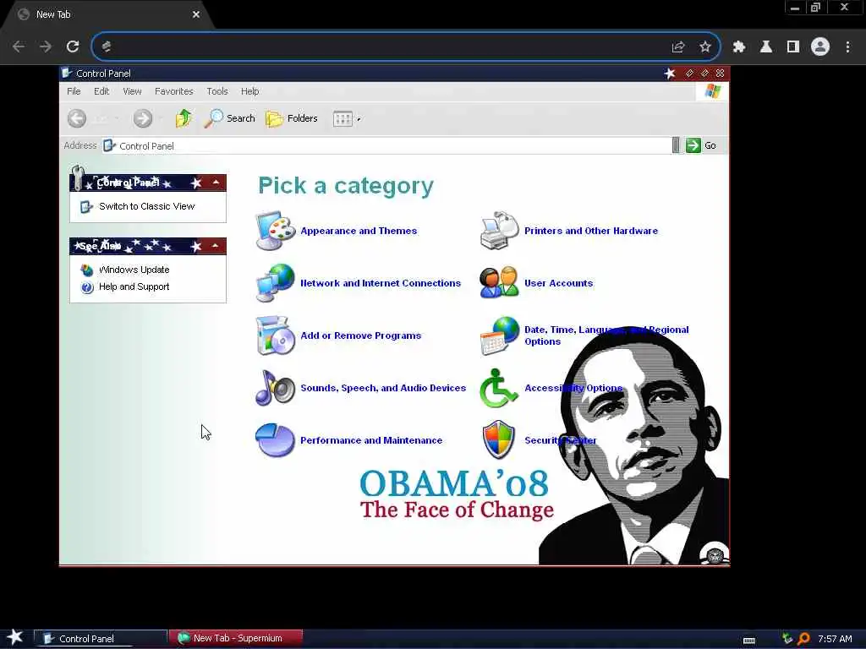Click Appearance and Themes text link
This screenshot has width=866, height=649.
click(359, 231)
